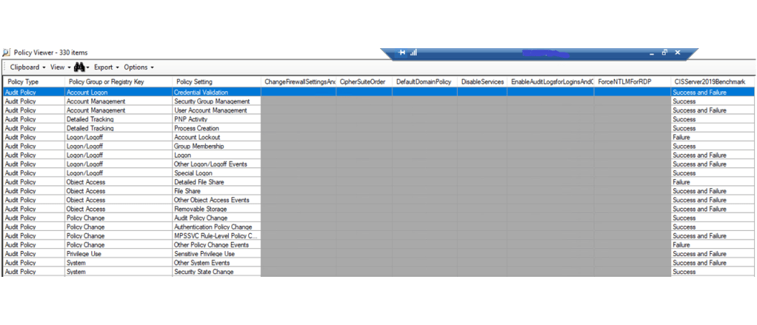This screenshot has width=757, height=325.
Task: Sort by Policy Type column header
Action: pos(23,81)
